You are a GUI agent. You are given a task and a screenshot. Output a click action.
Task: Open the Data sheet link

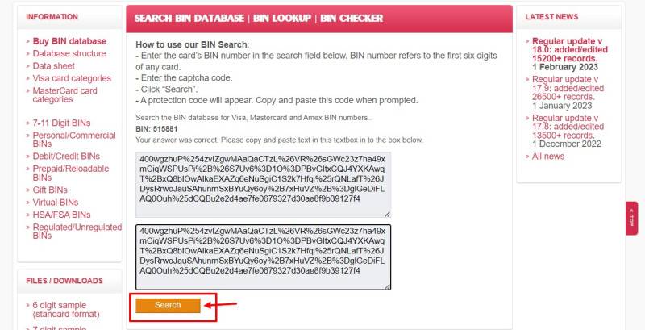pyautogui.click(x=53, y=66)
